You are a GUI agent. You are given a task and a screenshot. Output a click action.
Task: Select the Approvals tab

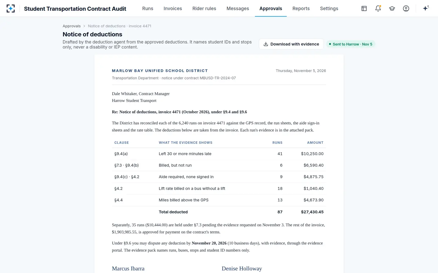point(271,8)
